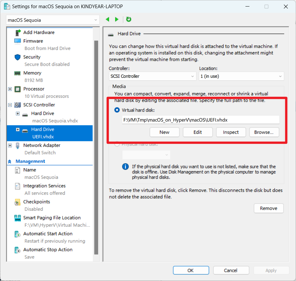Image resolution: width=296 pixels, height=281 pixels.
Task: Select the SCSI Controller icon
Action: (17, 105)
